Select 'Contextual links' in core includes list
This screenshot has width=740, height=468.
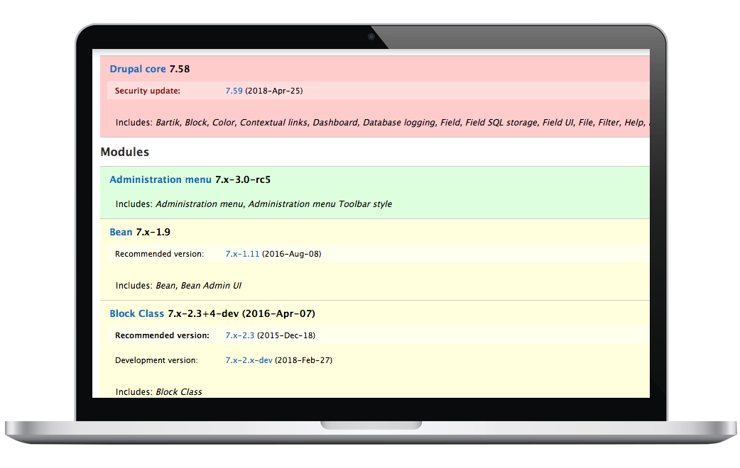click(x=273, y=123)
